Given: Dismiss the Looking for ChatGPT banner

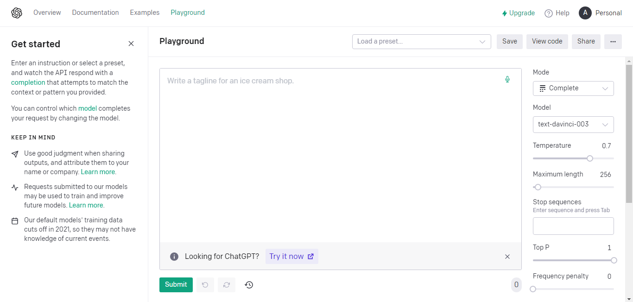Looking at the screenshot, I should click(x=507, y=257).
